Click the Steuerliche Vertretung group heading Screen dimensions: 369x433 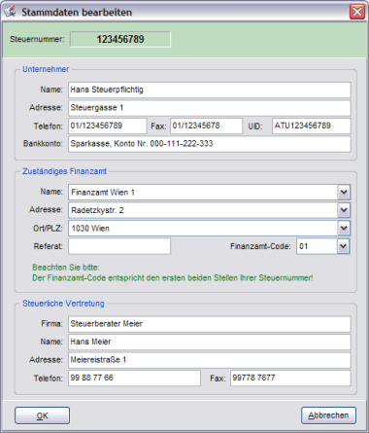(63, 304)
